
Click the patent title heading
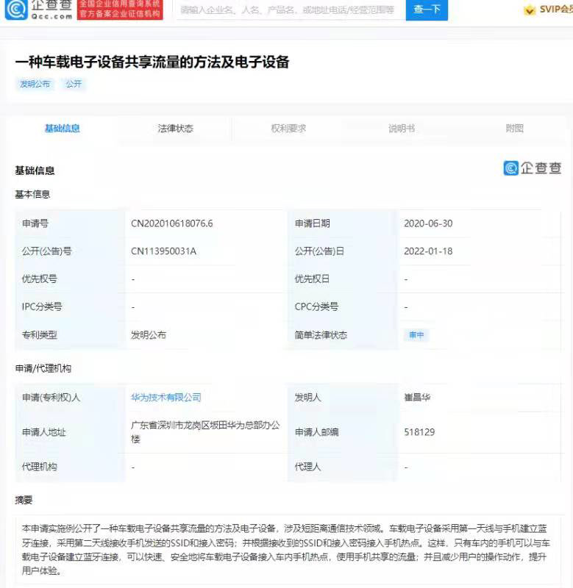coord(152,62)
